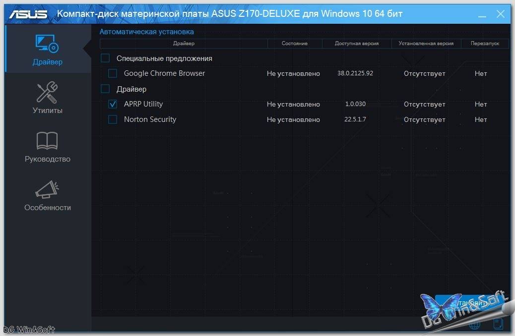Click the monitor and disc driver icon

(x=47, y=44)
